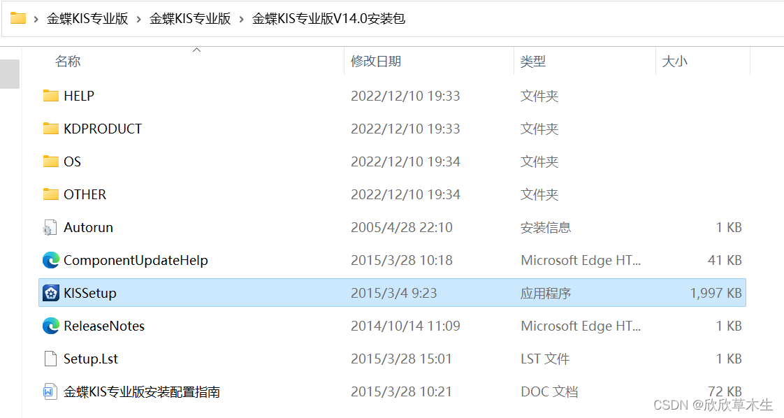This screenshot has width=784, height=418.
Task: Click the 应用程序 type cell
Action: (x=546, y=294)
